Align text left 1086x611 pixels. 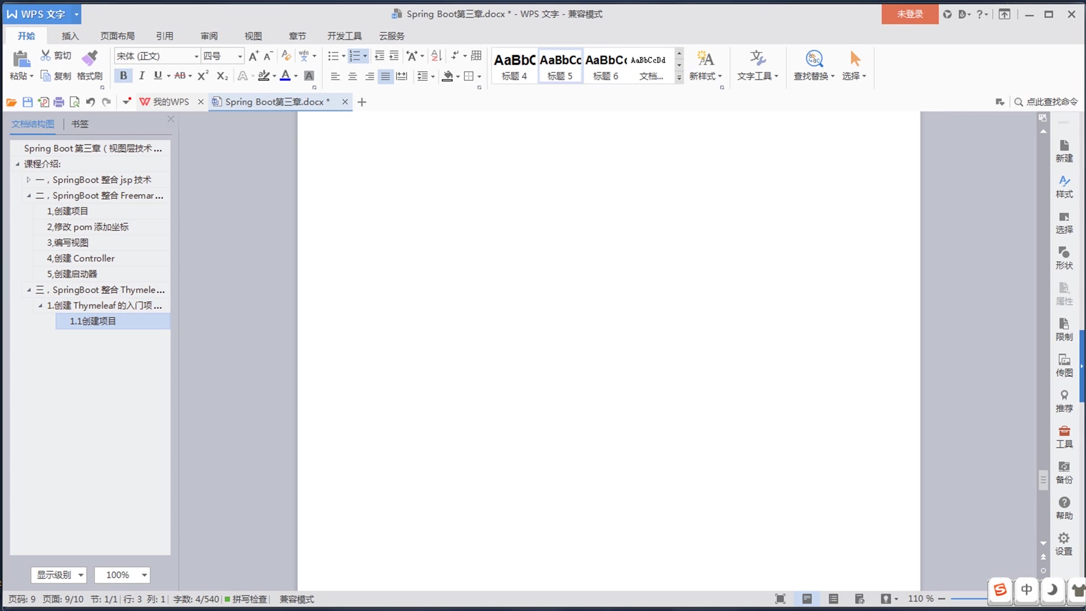(x=335, y=76)
